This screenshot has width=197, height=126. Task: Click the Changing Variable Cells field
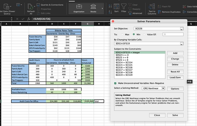tap(147, 43)
